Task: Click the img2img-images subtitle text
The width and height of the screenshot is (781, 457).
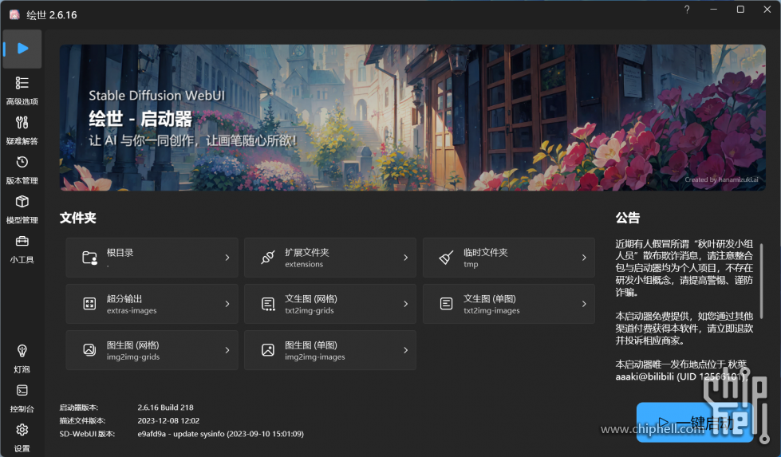Action: pyautogui.click(x=315, y=357)
